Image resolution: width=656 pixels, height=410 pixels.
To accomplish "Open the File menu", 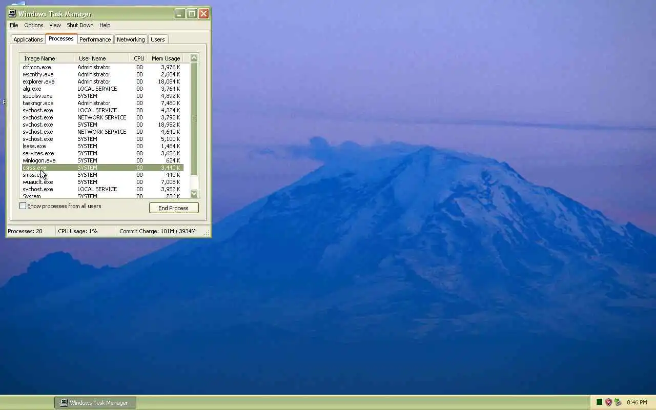I will click(14, 25).
